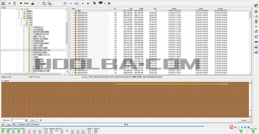Toggle checkbox for 008A3288.CR3
259x134 pixels.
pyautogui.click(x=73, y=29)
